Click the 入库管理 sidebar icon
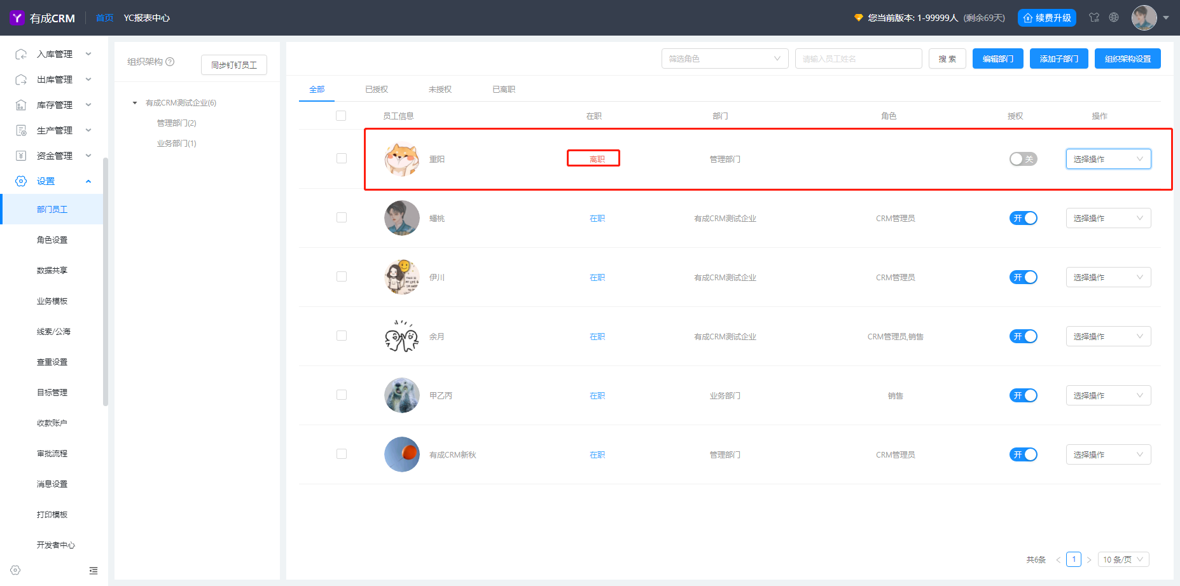 pos(21,54)
